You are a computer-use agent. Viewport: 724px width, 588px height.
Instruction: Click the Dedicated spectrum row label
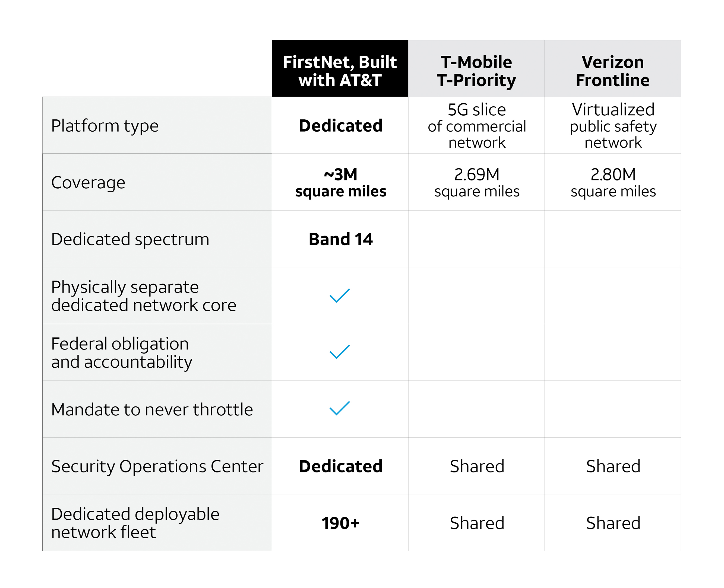130,240
